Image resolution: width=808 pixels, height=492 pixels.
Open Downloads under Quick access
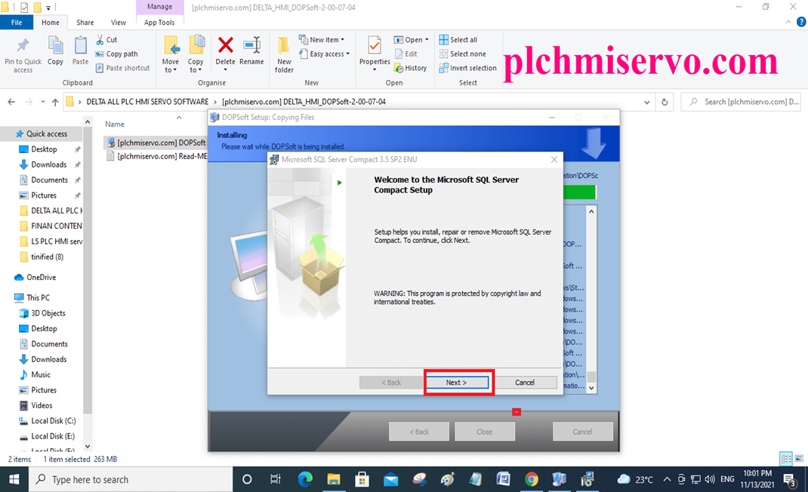(x=48, y=165)
